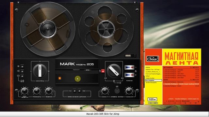Adjust the Громкость volume knob
Viewport: 209px width, 117px height.
coord(37,91)
